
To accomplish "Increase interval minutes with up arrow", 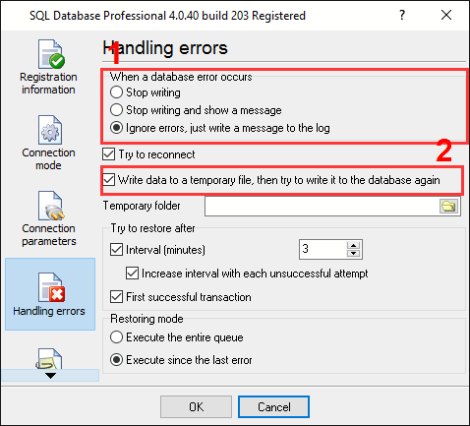I will (353, 245).
